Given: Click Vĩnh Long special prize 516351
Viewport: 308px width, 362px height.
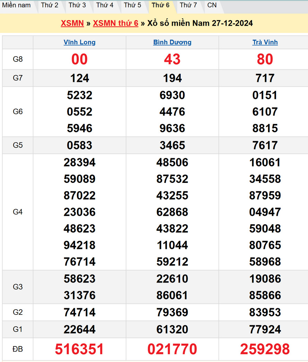Looking at the screenshot, I should (79, 349).
